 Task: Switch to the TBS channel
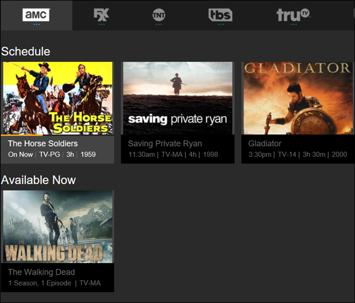click(x=220, y=15)
